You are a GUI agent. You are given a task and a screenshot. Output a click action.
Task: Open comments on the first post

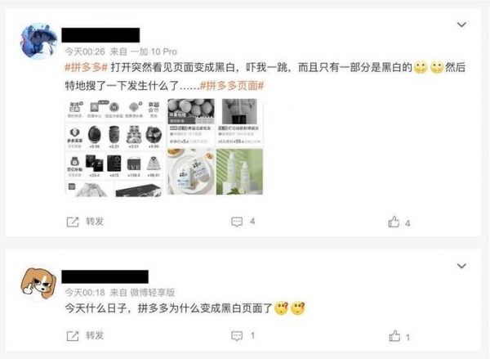click(237, 222)
